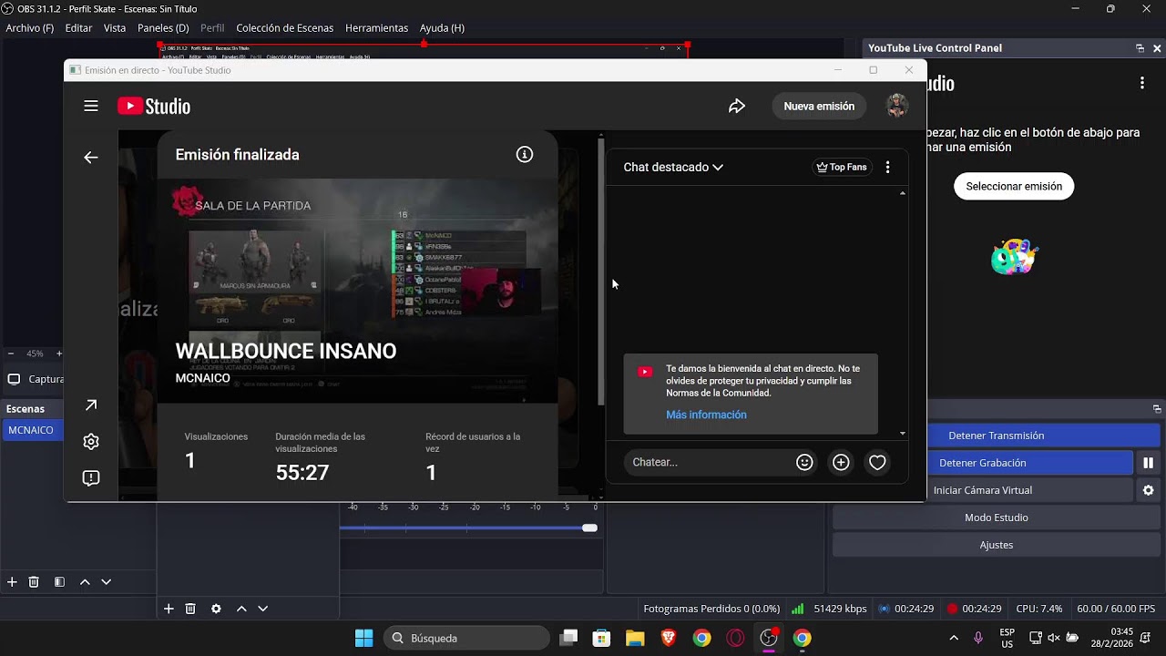Close the YouTube Live Control Panel dock
This screenshot has width=1166, height=656.
[1158, 48]
